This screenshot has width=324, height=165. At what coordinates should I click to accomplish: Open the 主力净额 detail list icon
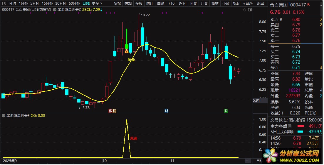point(290,126)
